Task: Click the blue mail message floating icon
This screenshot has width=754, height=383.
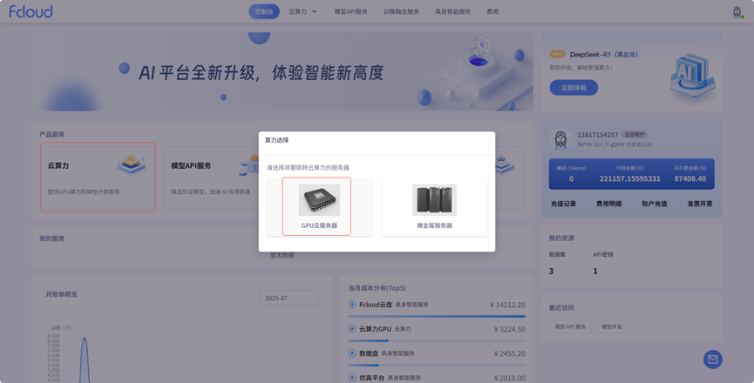Action: tap(712, 359)
